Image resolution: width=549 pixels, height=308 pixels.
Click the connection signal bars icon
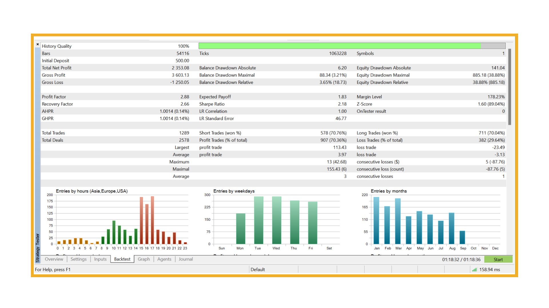point(474,270)
